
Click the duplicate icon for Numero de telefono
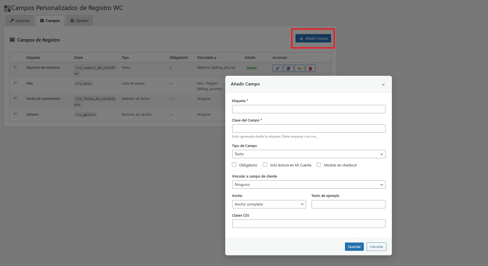[x=288, y=68]
